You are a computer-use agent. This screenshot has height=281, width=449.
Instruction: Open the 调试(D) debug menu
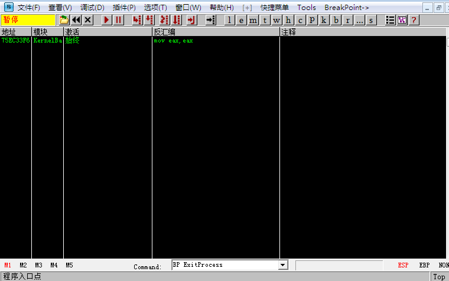click(92, 8)
